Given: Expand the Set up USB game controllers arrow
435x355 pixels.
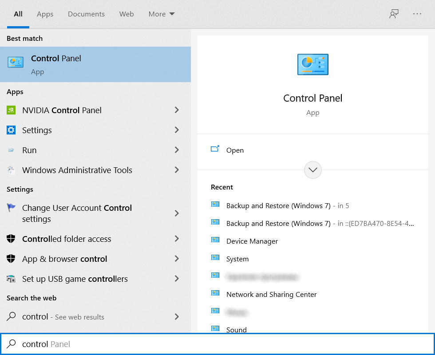Looking at the screenshot, I should [x=177, y=279].
